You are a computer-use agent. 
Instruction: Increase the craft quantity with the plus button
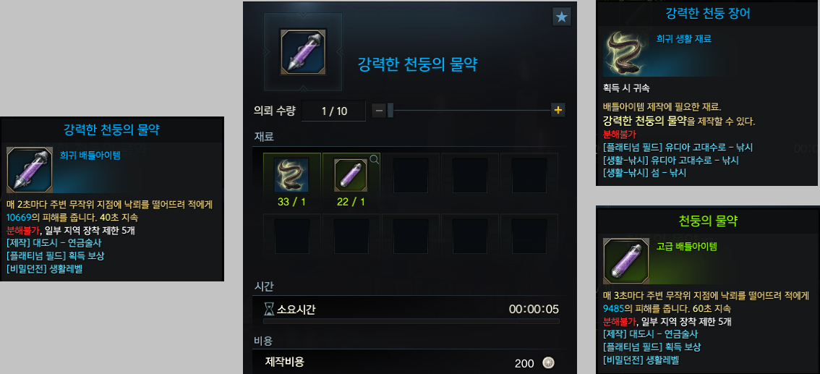click(x=558, y=111)
